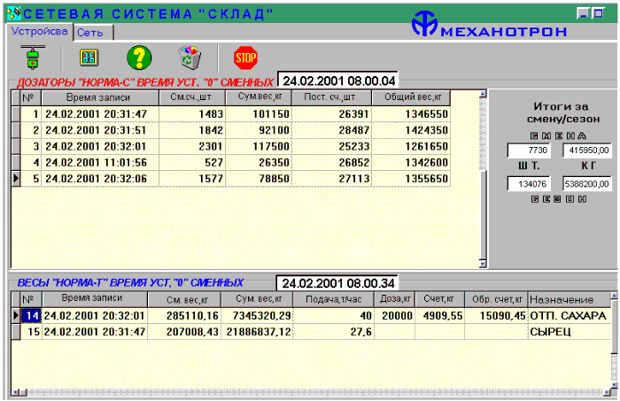Click the shift pieces total field 7730
Screen dimensions: 620x401
(529, 150)
